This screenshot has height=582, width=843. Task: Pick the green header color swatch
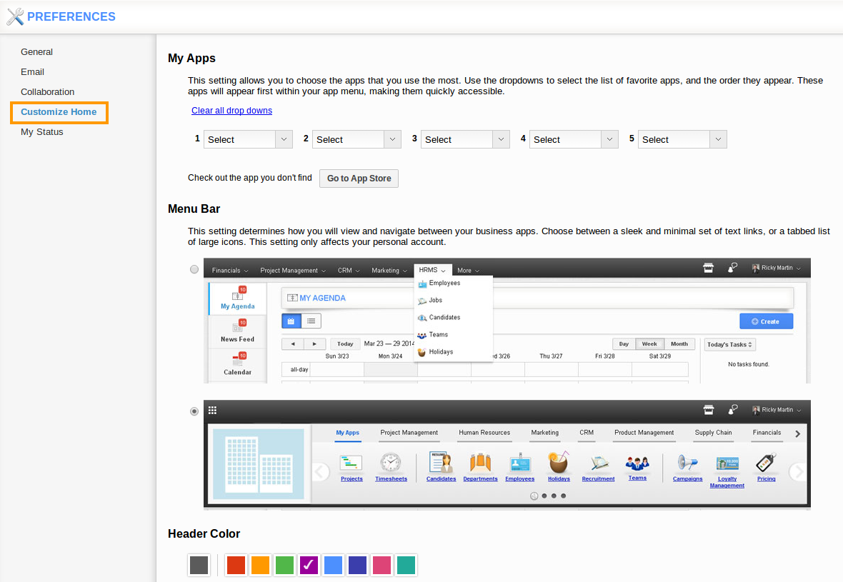coord(284,566)
